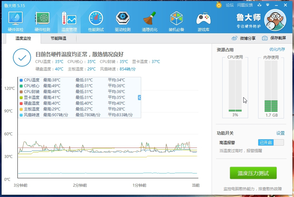Click the 保存截屏 label
The height and width of the screenshot is (197, 294).
[x=278, y=38]
